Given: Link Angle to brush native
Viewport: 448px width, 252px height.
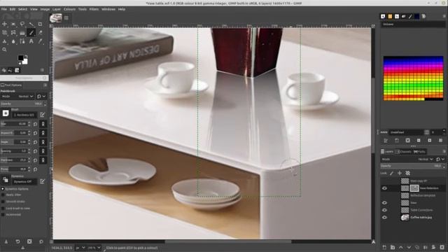Looking at the screenshot, I should (x=43, y=142).
